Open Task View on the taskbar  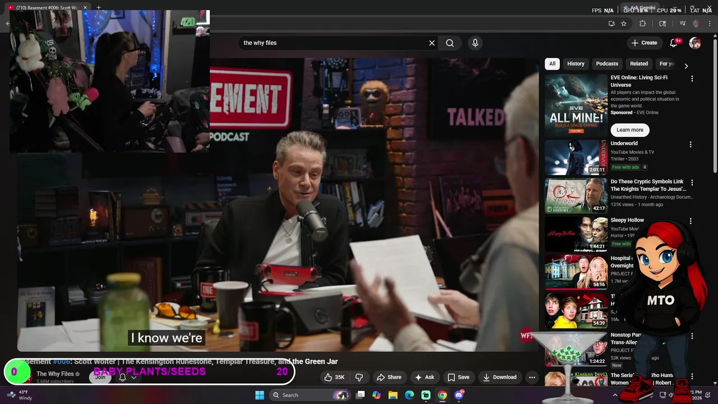(360, 395)
